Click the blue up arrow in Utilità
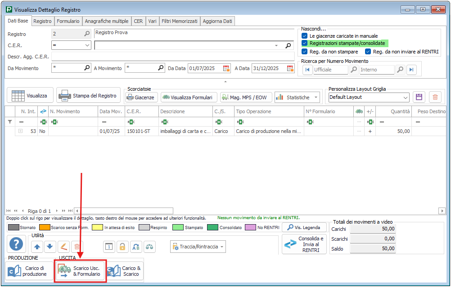Image resolution: width=451 pixels, height=287 pixels. tap(37, 247)
